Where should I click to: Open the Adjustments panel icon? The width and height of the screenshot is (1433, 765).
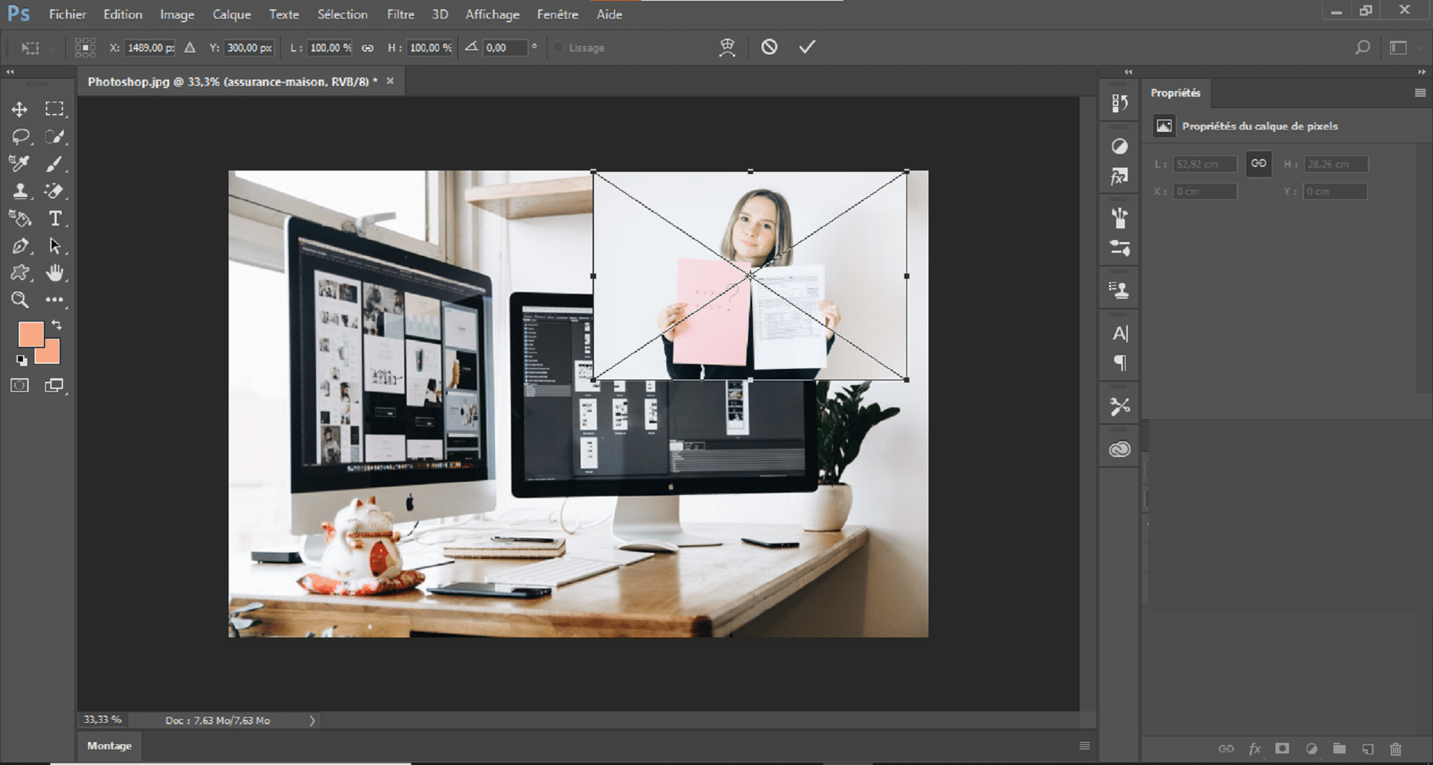(x=1120, y=147)
